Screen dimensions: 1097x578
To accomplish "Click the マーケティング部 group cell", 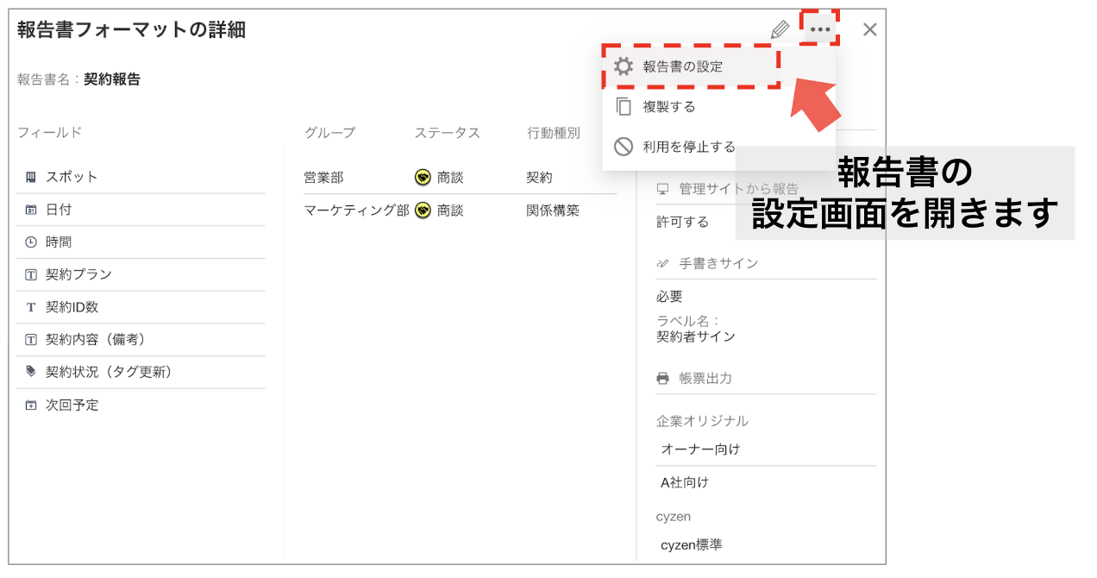I will click(356, 210).
